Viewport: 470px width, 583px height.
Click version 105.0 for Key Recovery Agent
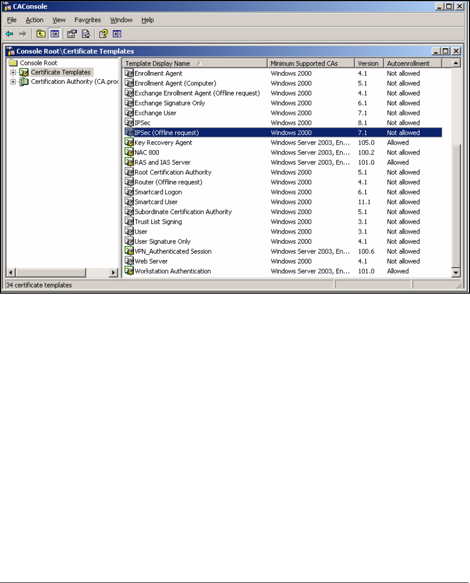coord(366,142)
